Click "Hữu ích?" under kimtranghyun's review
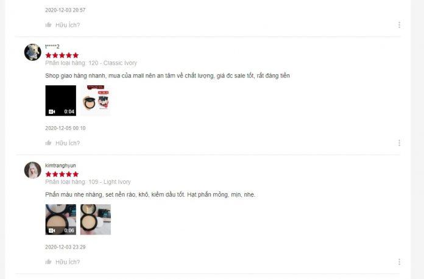Viewport: 424px width, 279px height. tap(68, 262)
